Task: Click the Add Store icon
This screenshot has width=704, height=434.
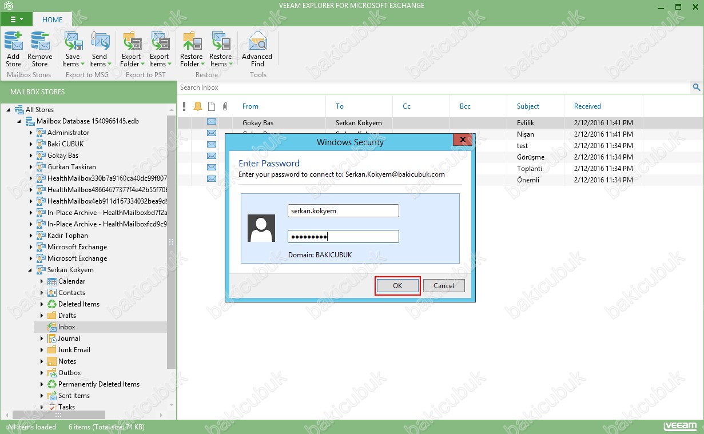Action: tap(13, 42)
